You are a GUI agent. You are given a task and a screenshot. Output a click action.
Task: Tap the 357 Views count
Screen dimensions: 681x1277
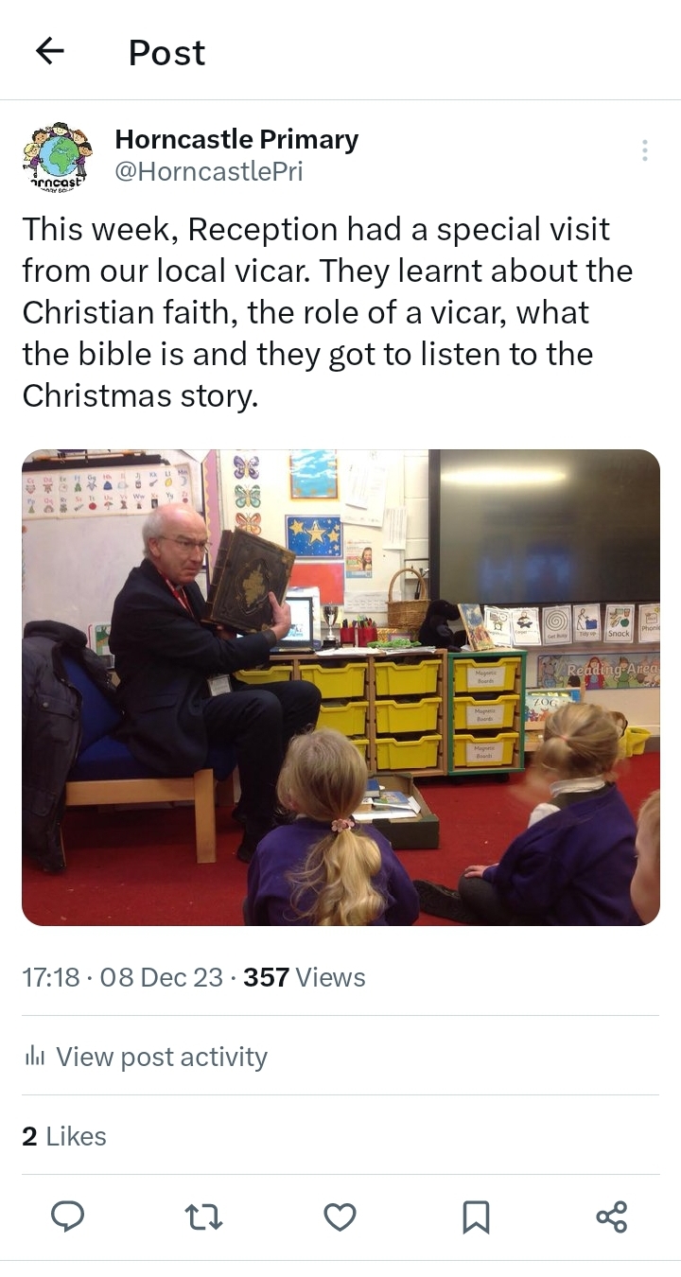point(305,977)
